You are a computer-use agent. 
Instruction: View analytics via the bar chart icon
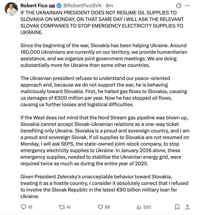[x=138, y=207]
